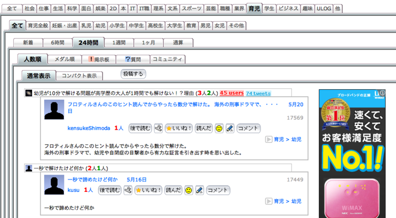Open kusu's profile avatar
The height and width of the screenshot is (218, 396).
[54, 185]
